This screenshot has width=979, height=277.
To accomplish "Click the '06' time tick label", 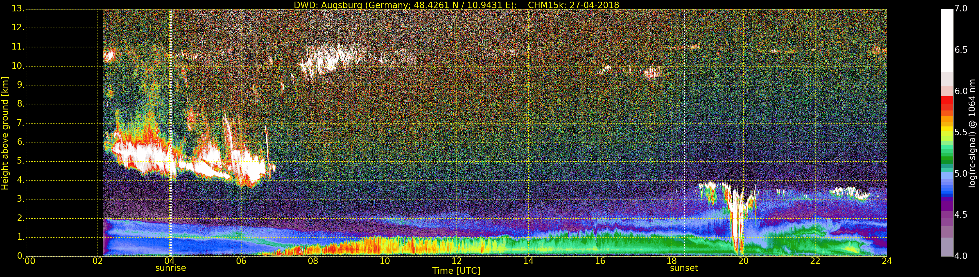I will click(241, 261).
